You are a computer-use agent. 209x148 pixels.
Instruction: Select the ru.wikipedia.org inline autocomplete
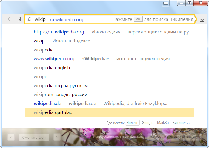click(67, 20)
